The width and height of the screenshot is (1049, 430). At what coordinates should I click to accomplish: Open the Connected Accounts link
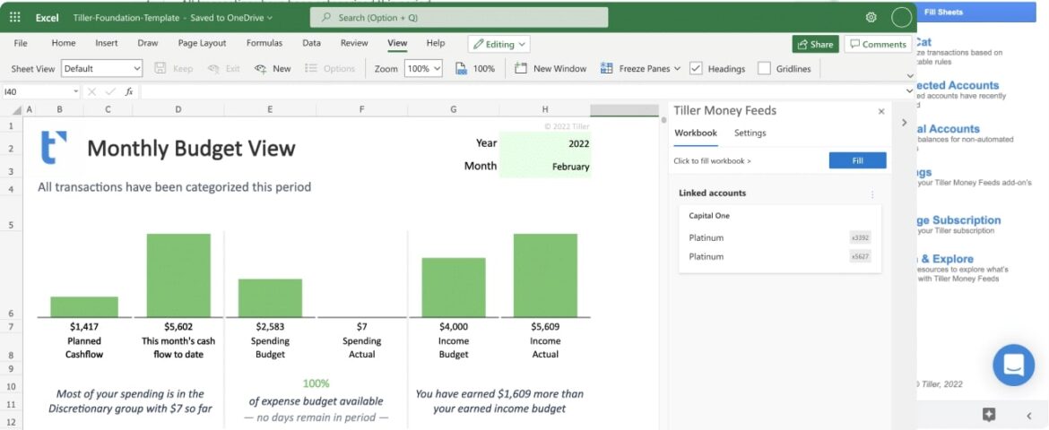[958, 86]
